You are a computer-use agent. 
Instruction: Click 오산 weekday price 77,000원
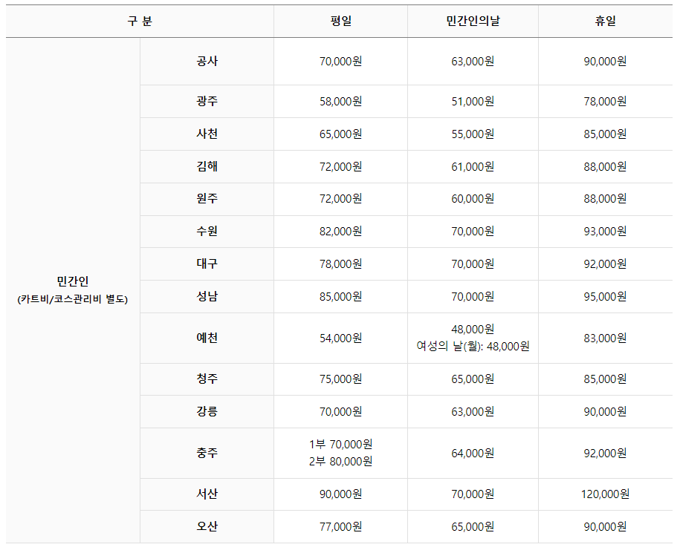click(x=341, y=527)
